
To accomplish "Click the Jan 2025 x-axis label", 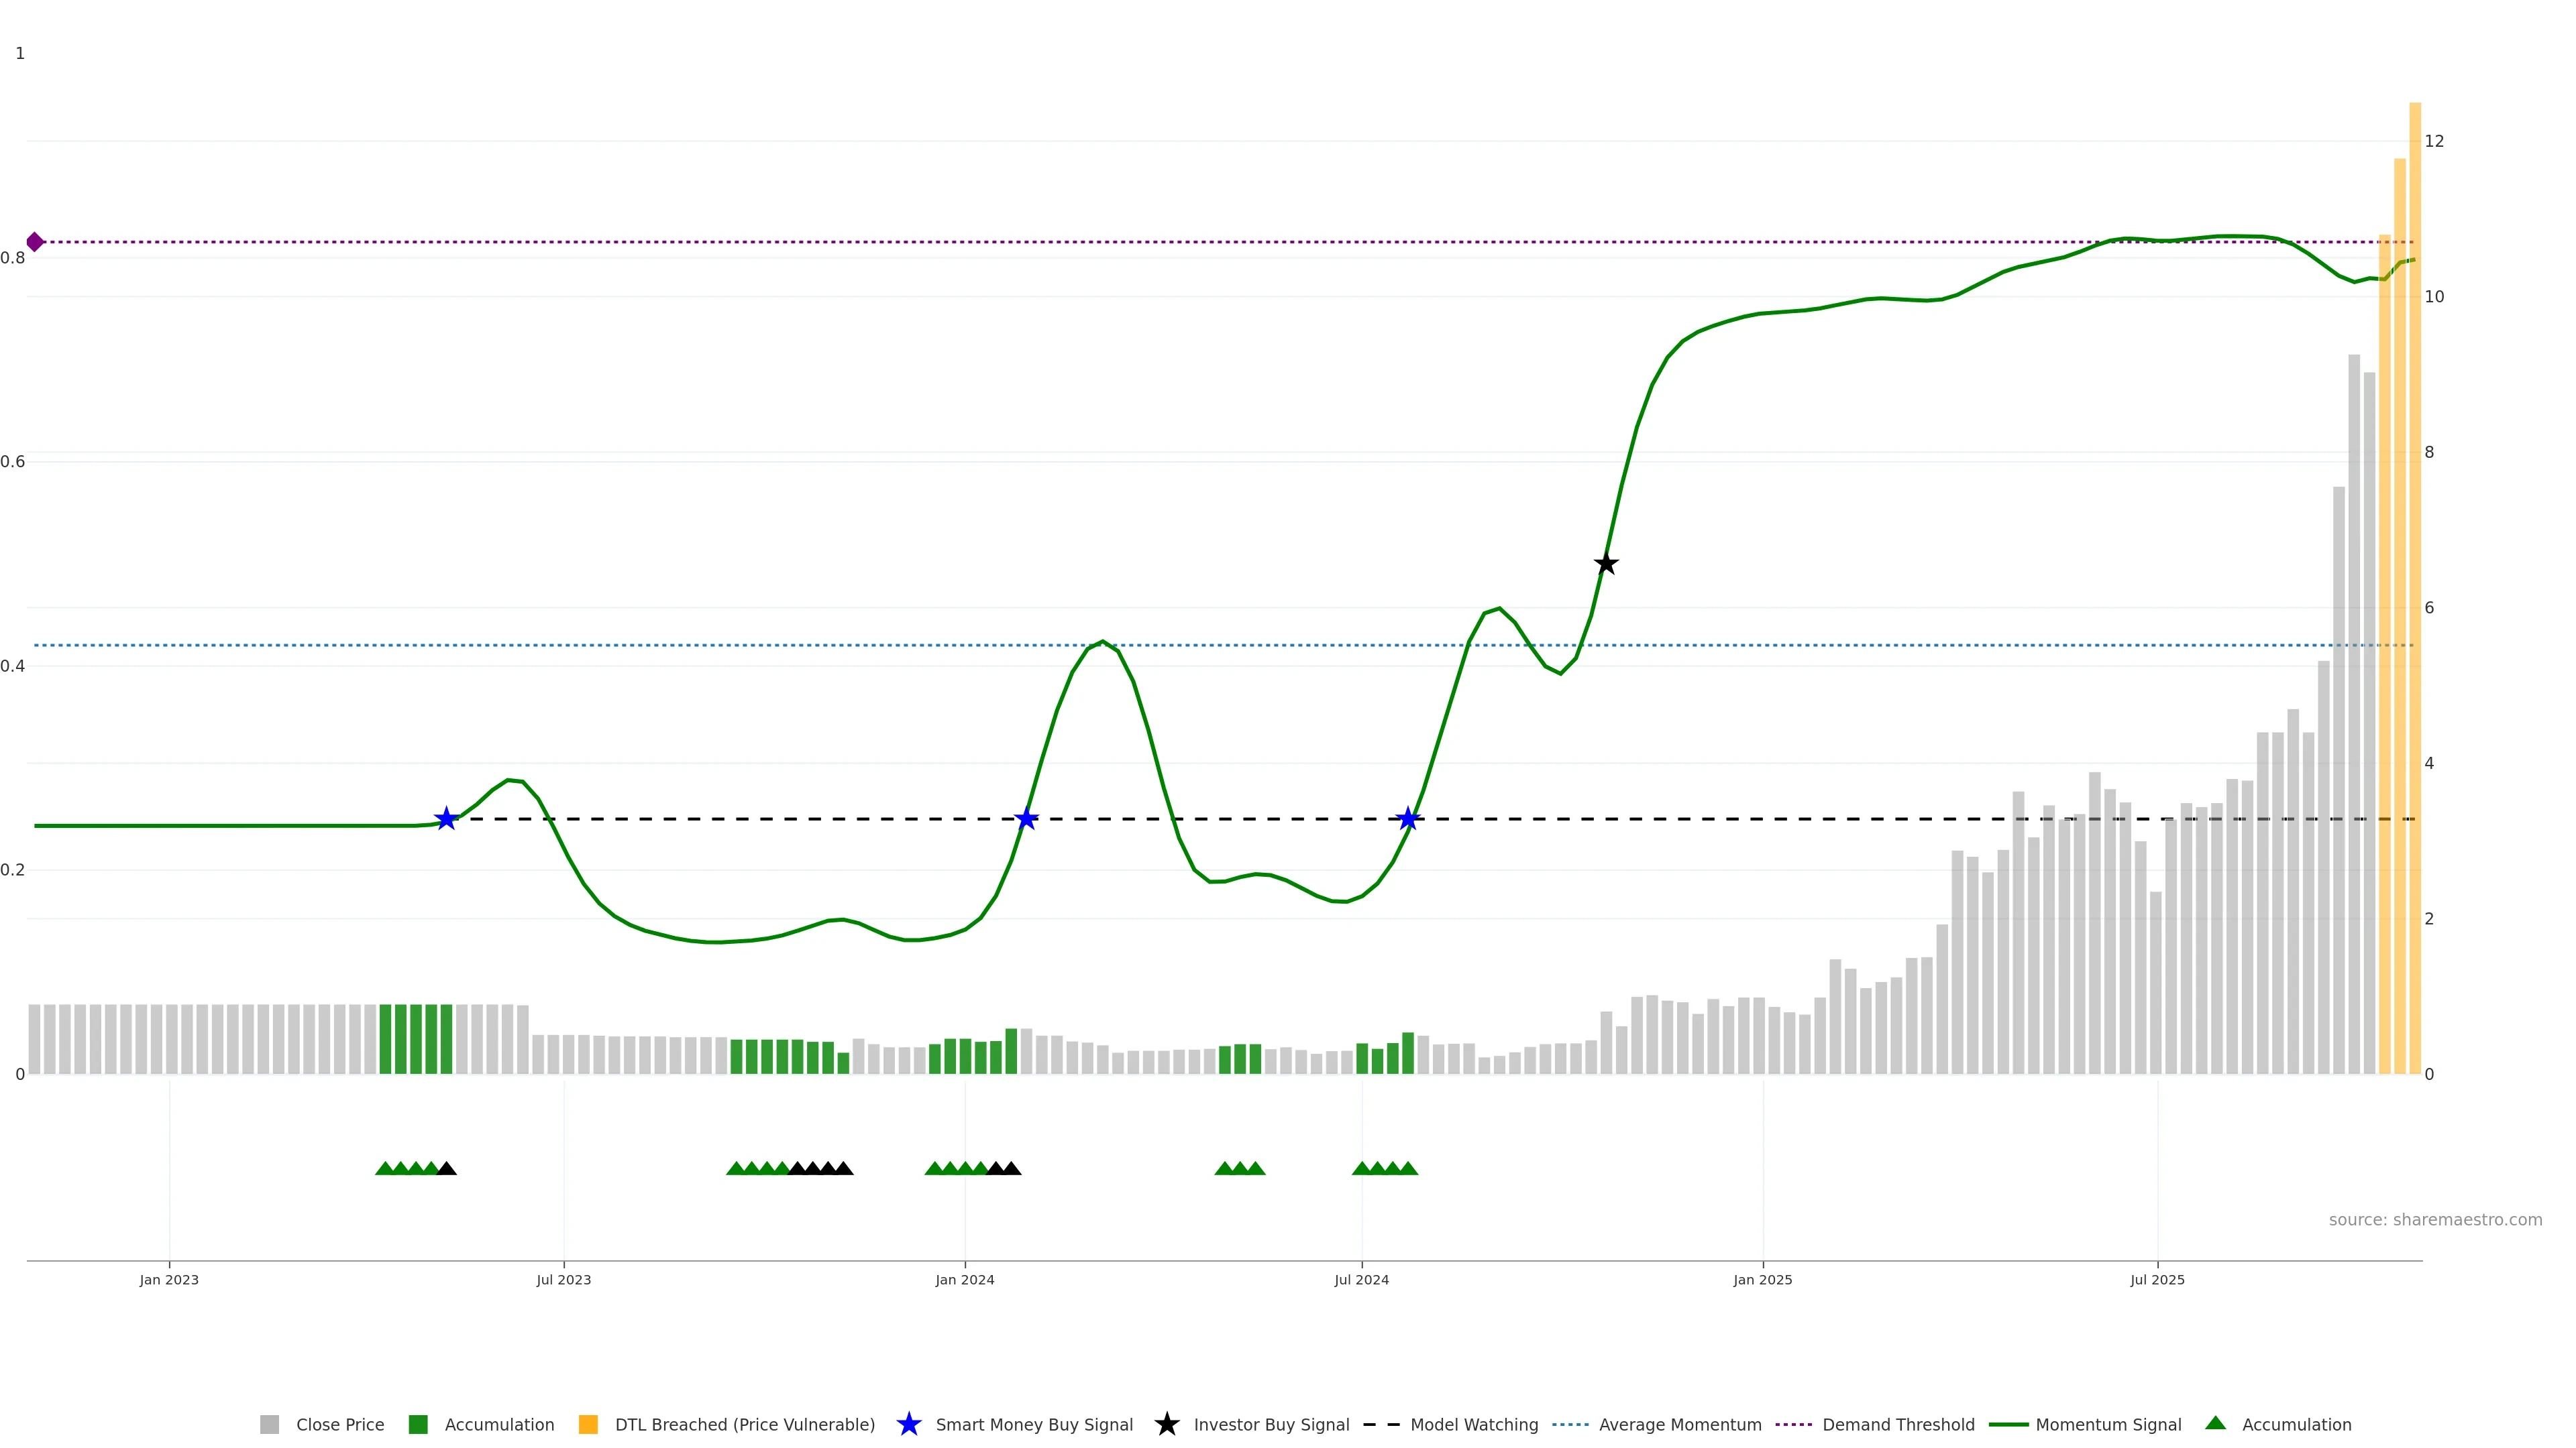I will tap(1762, 1279).
